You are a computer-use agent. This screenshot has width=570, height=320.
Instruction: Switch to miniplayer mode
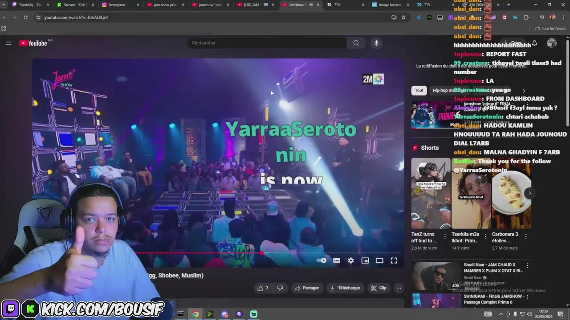pos(365,261)
